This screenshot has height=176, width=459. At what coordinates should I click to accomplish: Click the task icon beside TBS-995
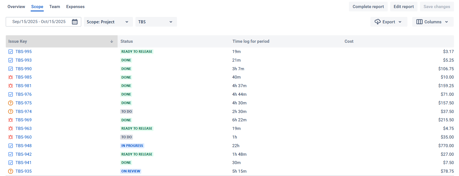click(11, 52)
